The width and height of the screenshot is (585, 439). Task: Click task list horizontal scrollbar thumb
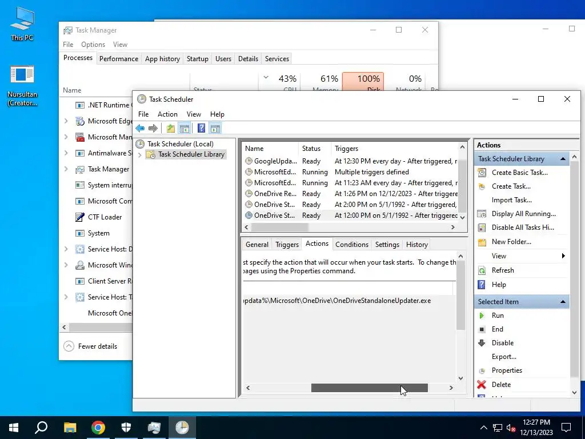click(280, 227)
